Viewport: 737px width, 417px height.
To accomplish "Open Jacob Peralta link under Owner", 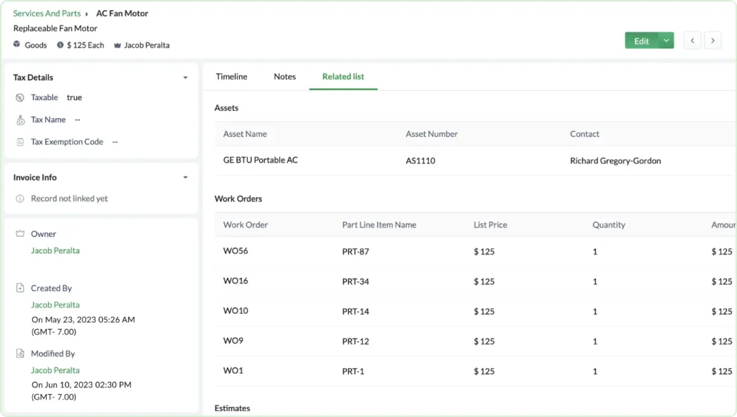I will tap(55, 251).
